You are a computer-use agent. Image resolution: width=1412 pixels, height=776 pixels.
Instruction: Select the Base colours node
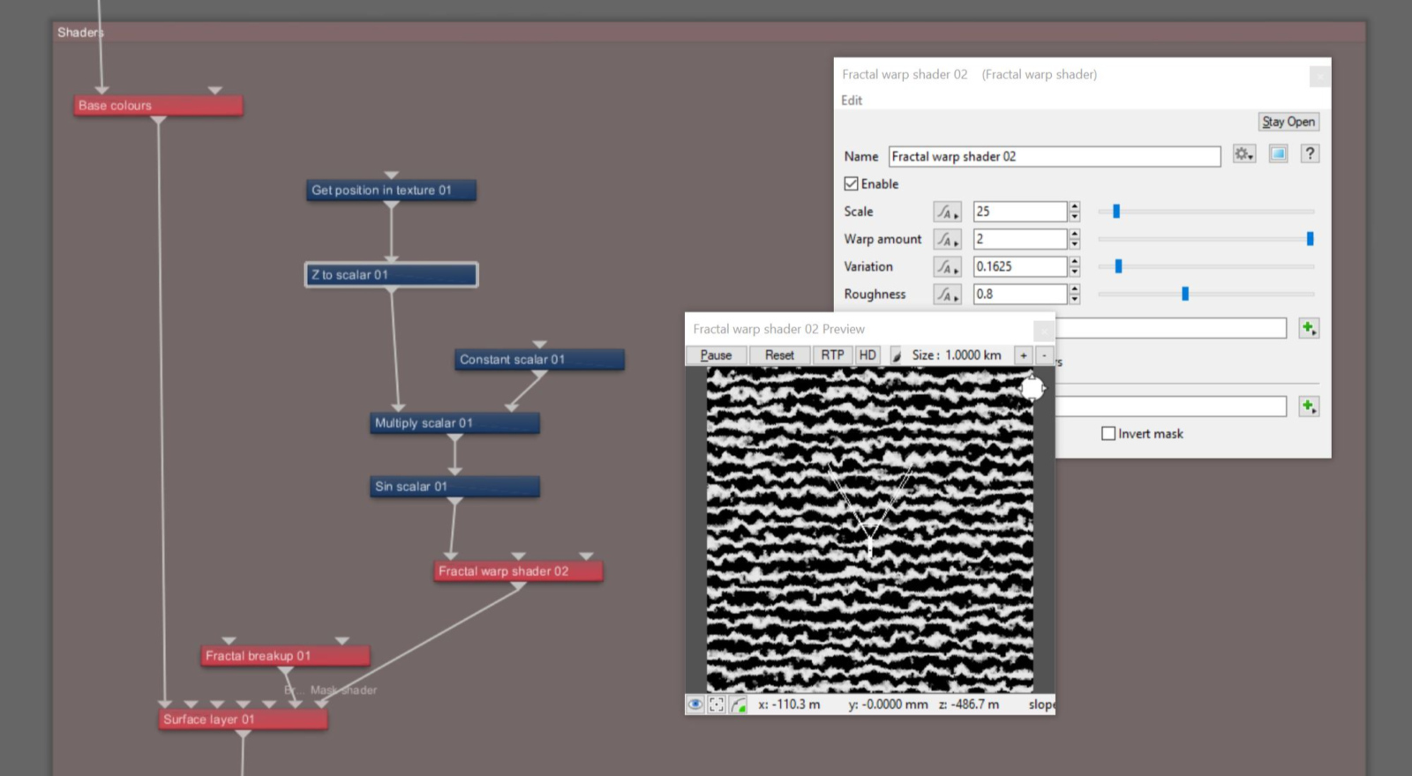pyautogui.click(x=158, y=106)
